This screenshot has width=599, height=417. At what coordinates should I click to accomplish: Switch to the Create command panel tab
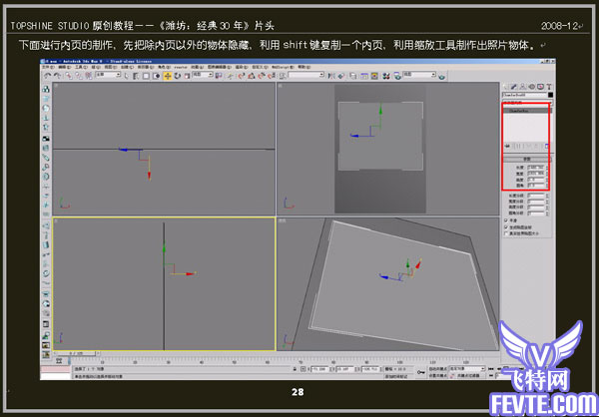tap(505, 87)
